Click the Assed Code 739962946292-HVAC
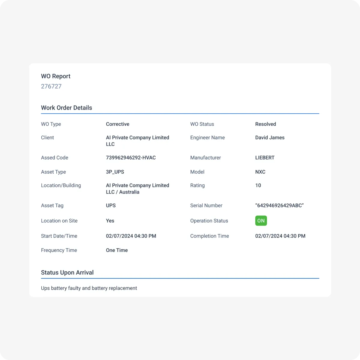 click(x=131, y=157)
